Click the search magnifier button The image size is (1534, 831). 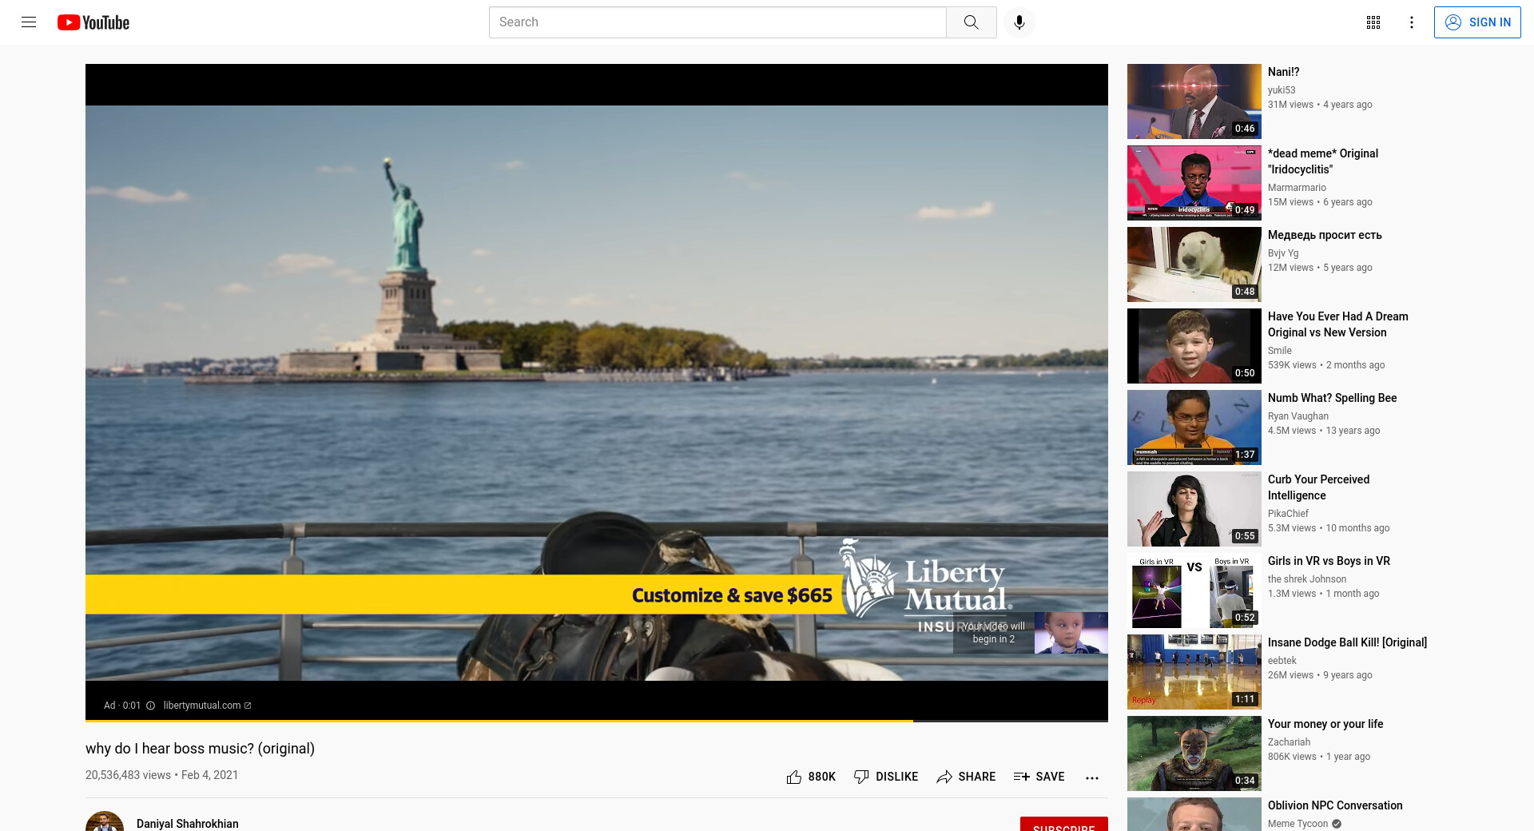(971, 22)
